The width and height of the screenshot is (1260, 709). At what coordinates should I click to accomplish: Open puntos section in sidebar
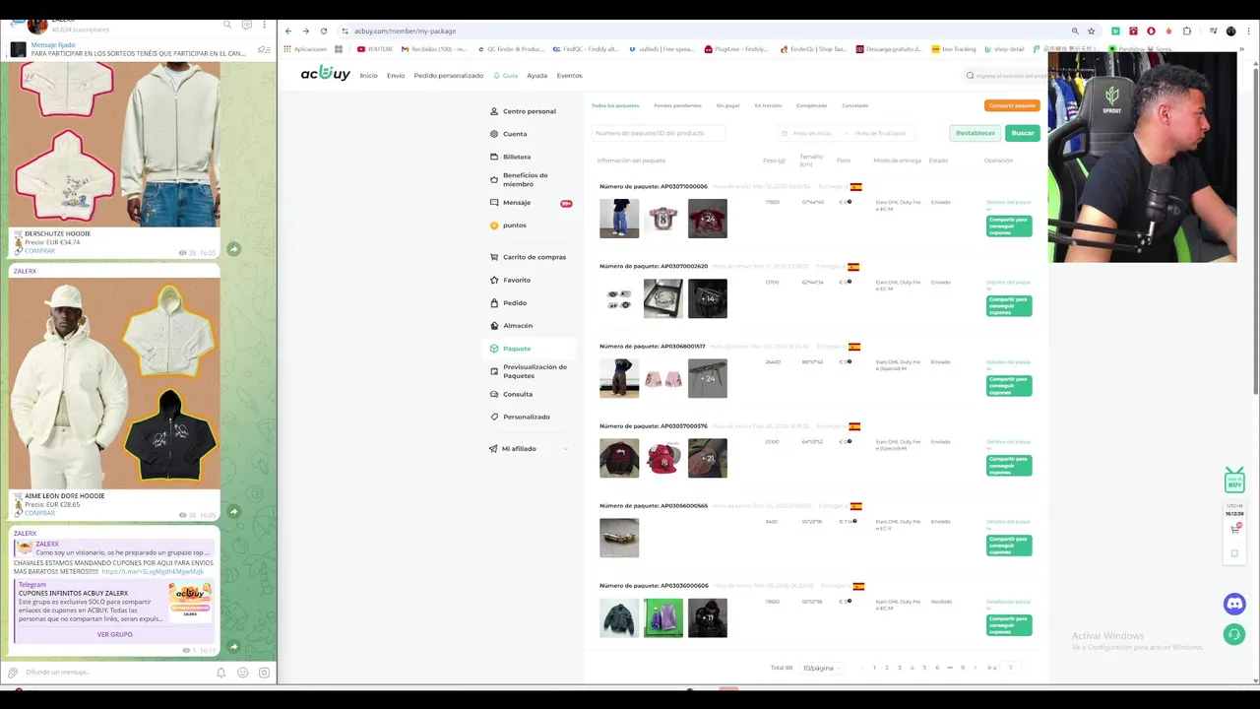pos(514,226)
